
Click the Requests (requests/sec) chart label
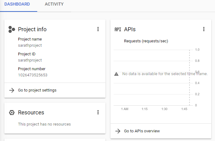[146, 41]
